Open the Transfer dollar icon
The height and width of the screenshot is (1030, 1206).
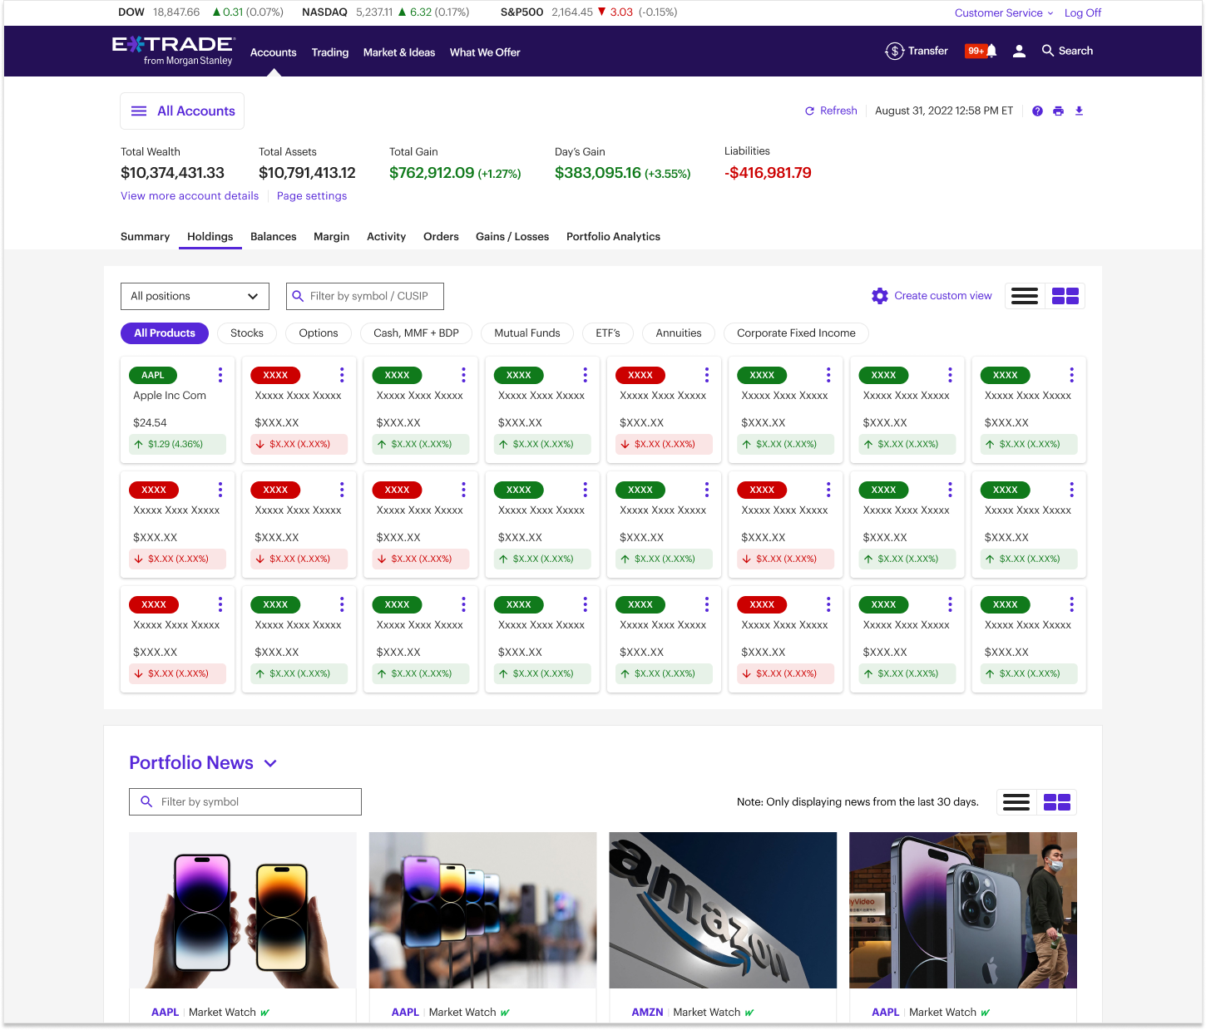pos(894,51)
